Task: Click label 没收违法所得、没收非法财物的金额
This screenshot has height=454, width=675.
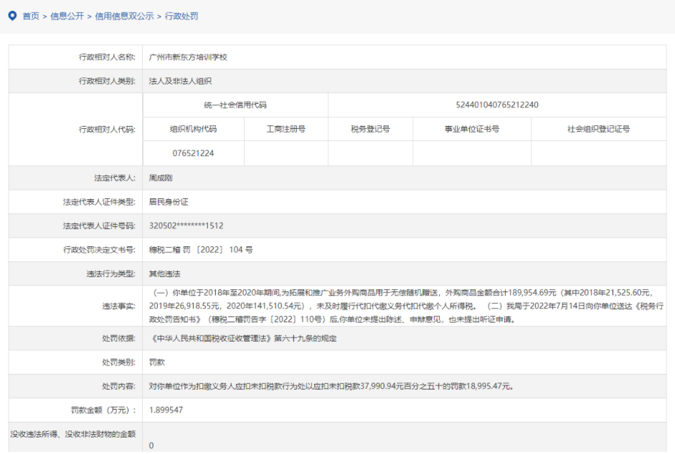Action: pos(73,434)
